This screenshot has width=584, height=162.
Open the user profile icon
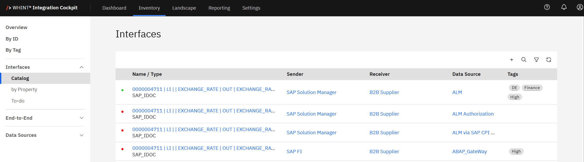580,7
